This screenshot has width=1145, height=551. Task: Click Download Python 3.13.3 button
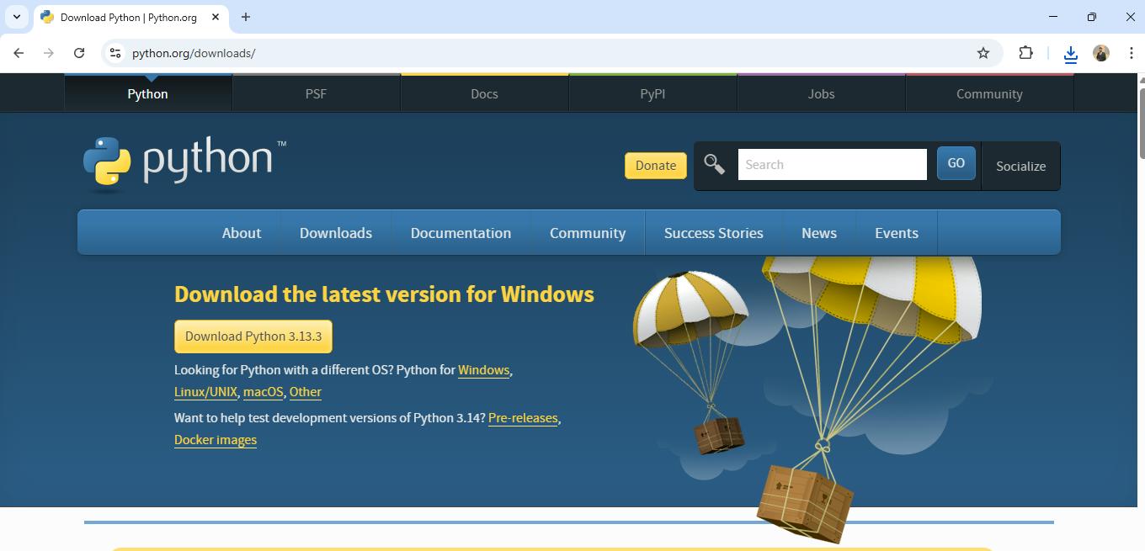[x=253, y=336]
